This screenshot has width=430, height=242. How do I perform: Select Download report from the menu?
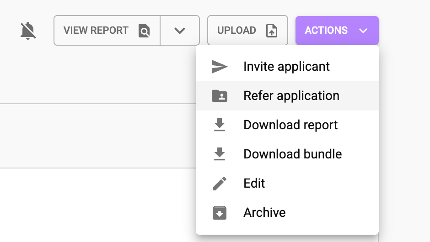pyautogui.click(x=287, y=125)
